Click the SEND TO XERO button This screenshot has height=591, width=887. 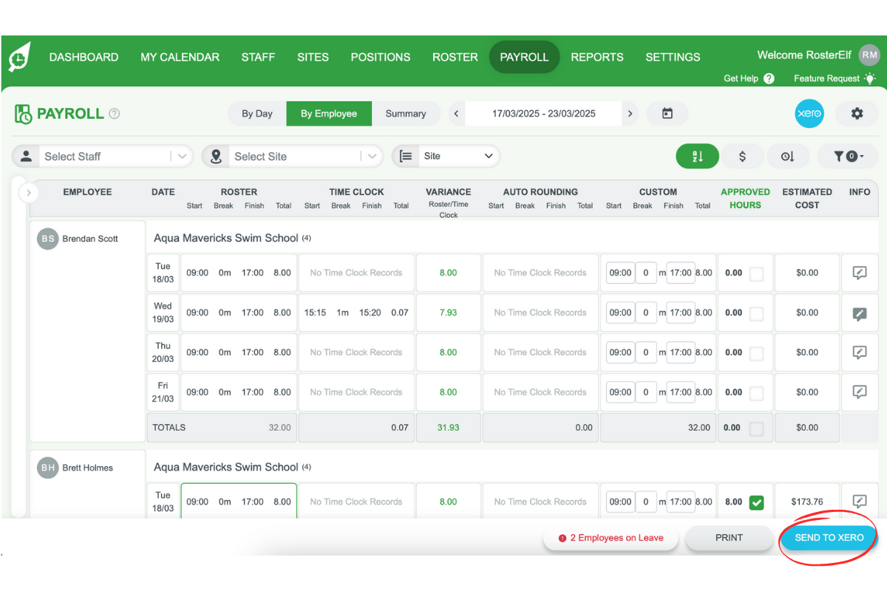click(x=828, y=538)
